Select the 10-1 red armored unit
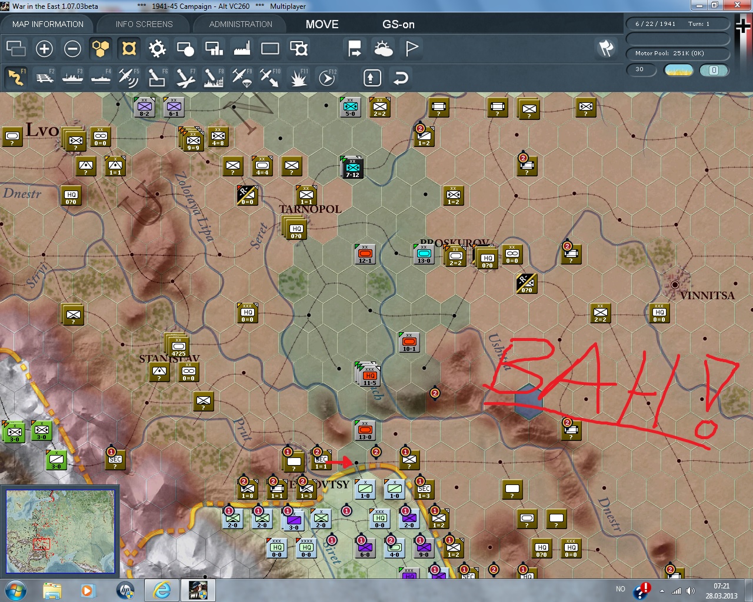The height and width of the screenshot is (602, 753). coord(409,342)
